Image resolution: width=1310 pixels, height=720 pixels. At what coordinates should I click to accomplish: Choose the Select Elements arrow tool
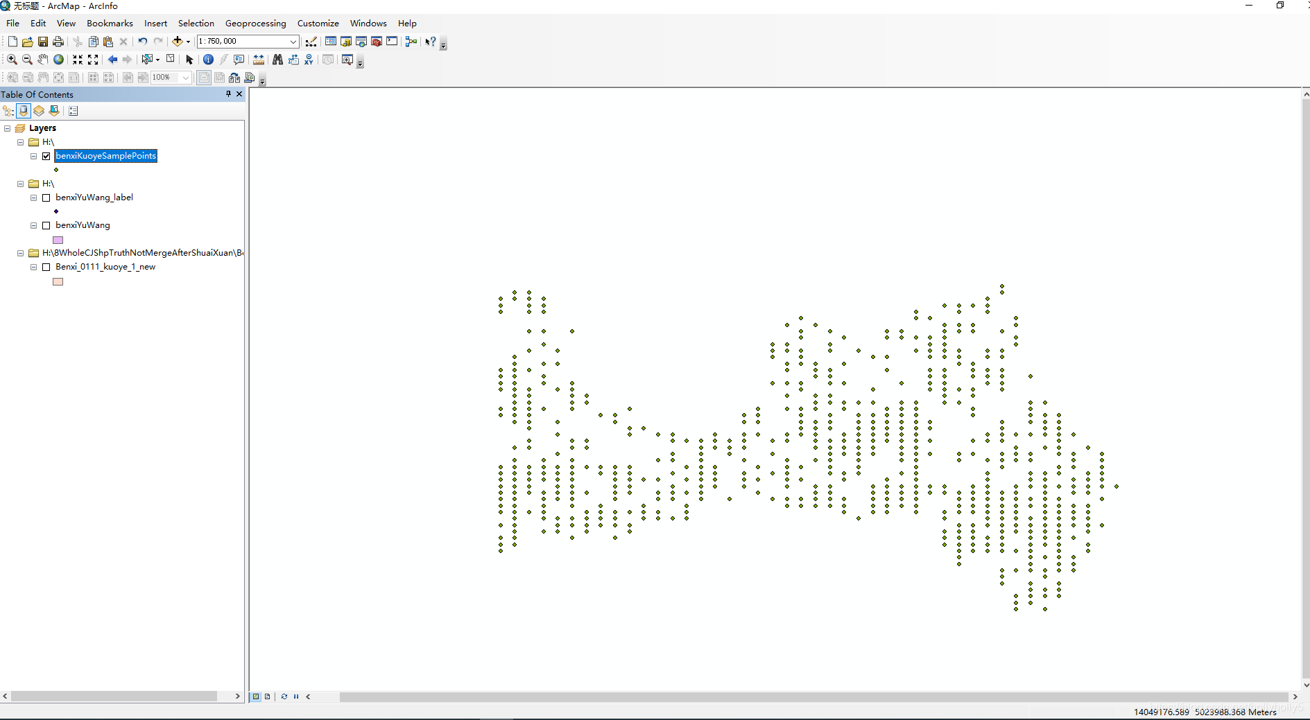(189, 60)
